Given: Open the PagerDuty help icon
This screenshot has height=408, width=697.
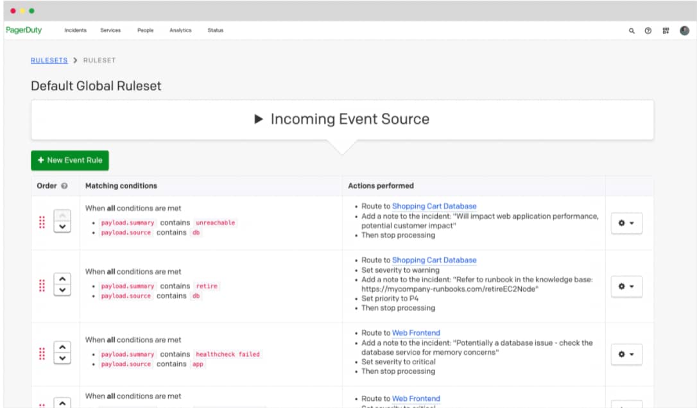Looking at the screenshot, I should point(648,30).
